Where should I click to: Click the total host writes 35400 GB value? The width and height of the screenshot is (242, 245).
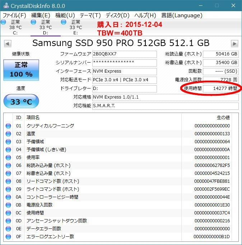point(221,63)
